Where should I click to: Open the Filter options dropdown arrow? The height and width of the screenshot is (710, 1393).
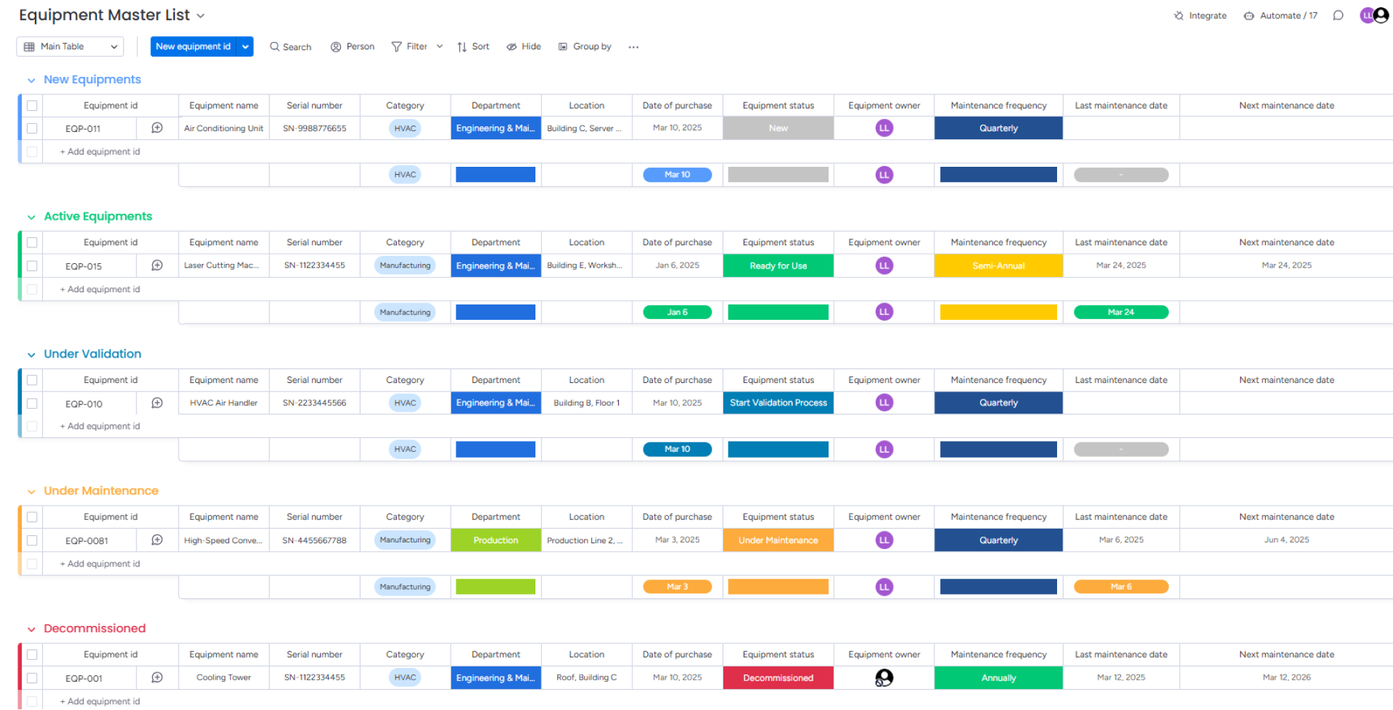440,46
